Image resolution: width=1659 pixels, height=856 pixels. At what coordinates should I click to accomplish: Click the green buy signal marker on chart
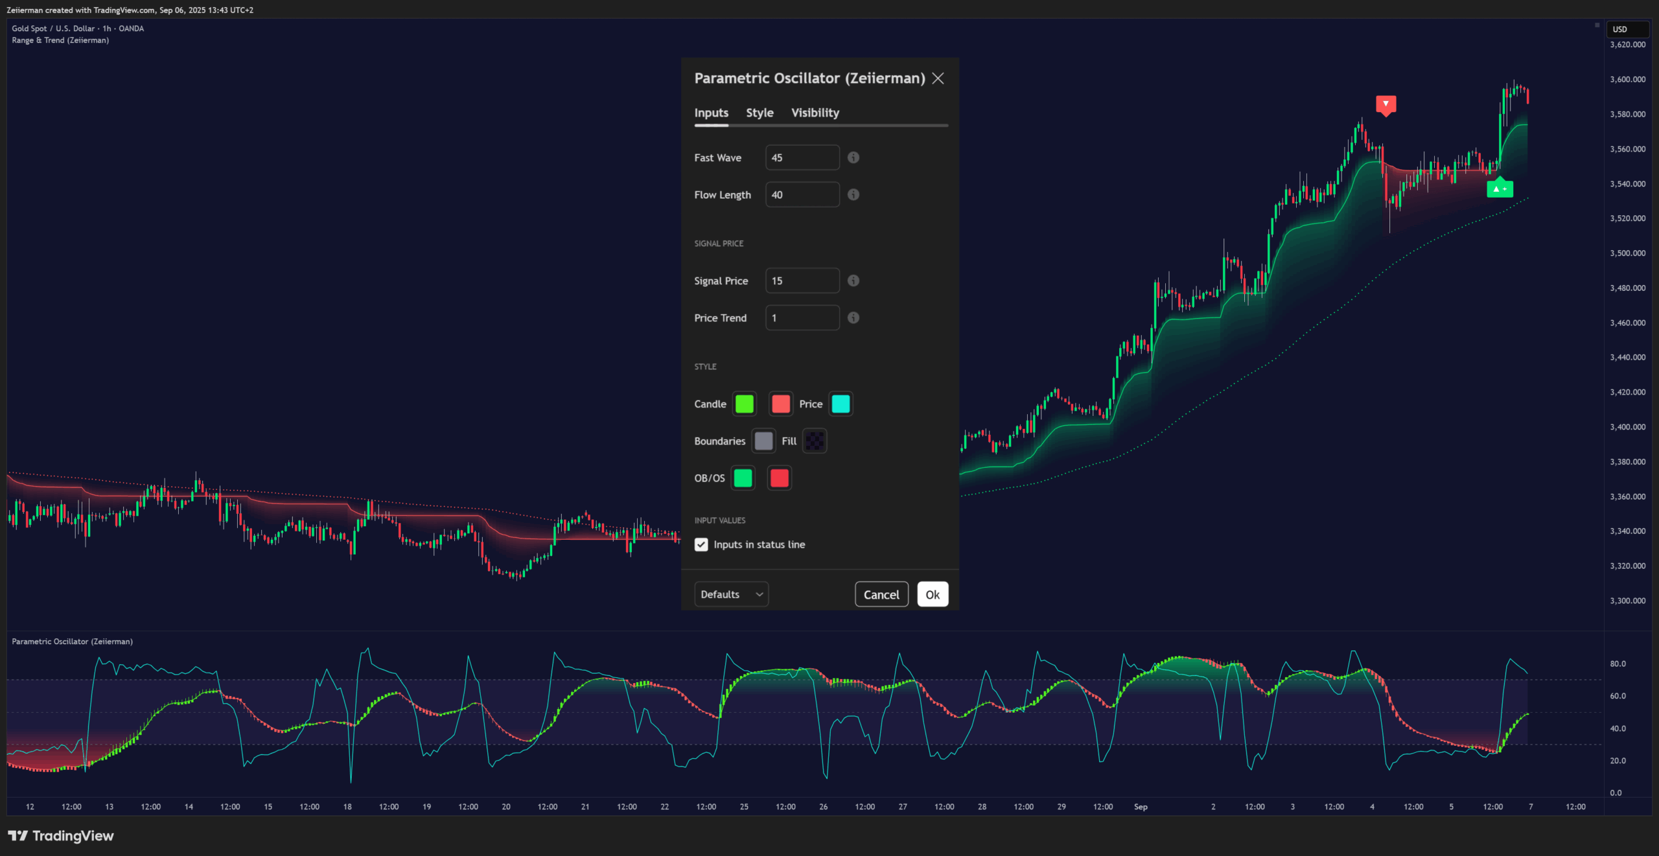(1500, 188)
